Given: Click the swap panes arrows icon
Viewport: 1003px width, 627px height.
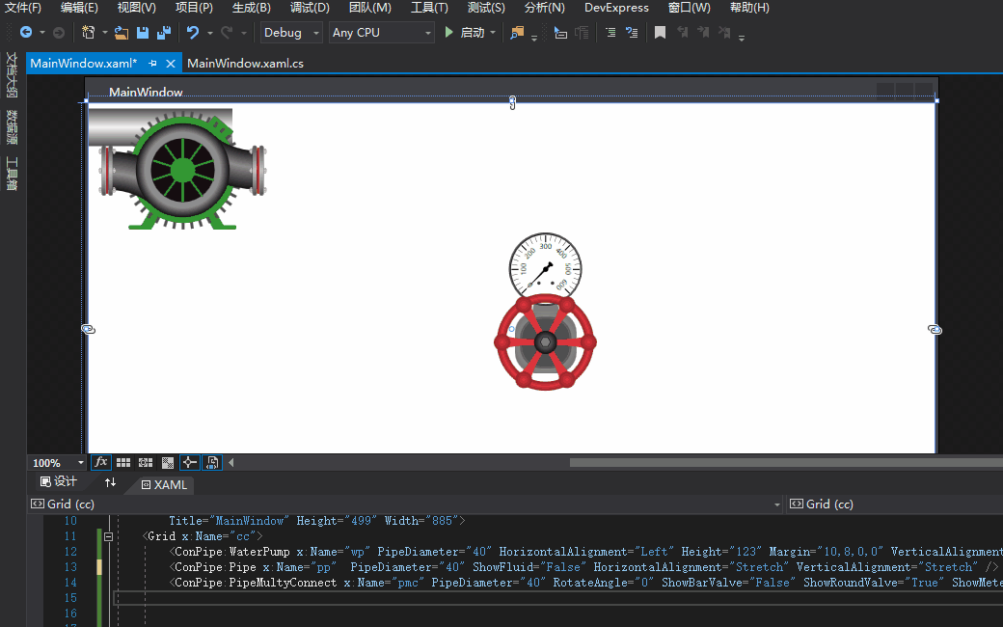Looking at the screenshot, I should [x=110, y=482].
